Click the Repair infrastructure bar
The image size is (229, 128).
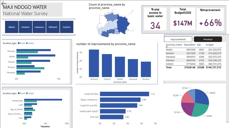pyautogui.click(x=120, y=100)
